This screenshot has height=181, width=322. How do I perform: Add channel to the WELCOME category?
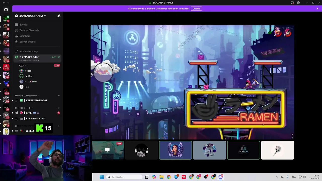click(59, 96)
